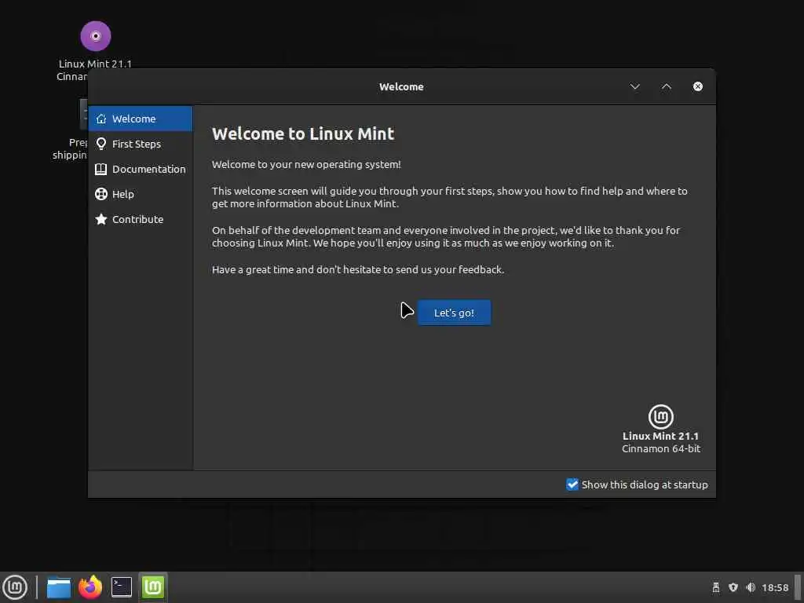Launch Firefox from the panel
This screenshot has width=804, height=603.
tap(90, 587)
